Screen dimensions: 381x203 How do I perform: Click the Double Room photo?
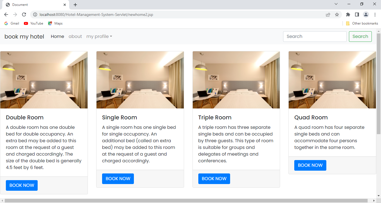click(x=44, y=80)
